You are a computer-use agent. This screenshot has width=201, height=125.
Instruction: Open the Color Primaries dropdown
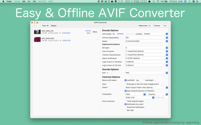click(146, 51)
